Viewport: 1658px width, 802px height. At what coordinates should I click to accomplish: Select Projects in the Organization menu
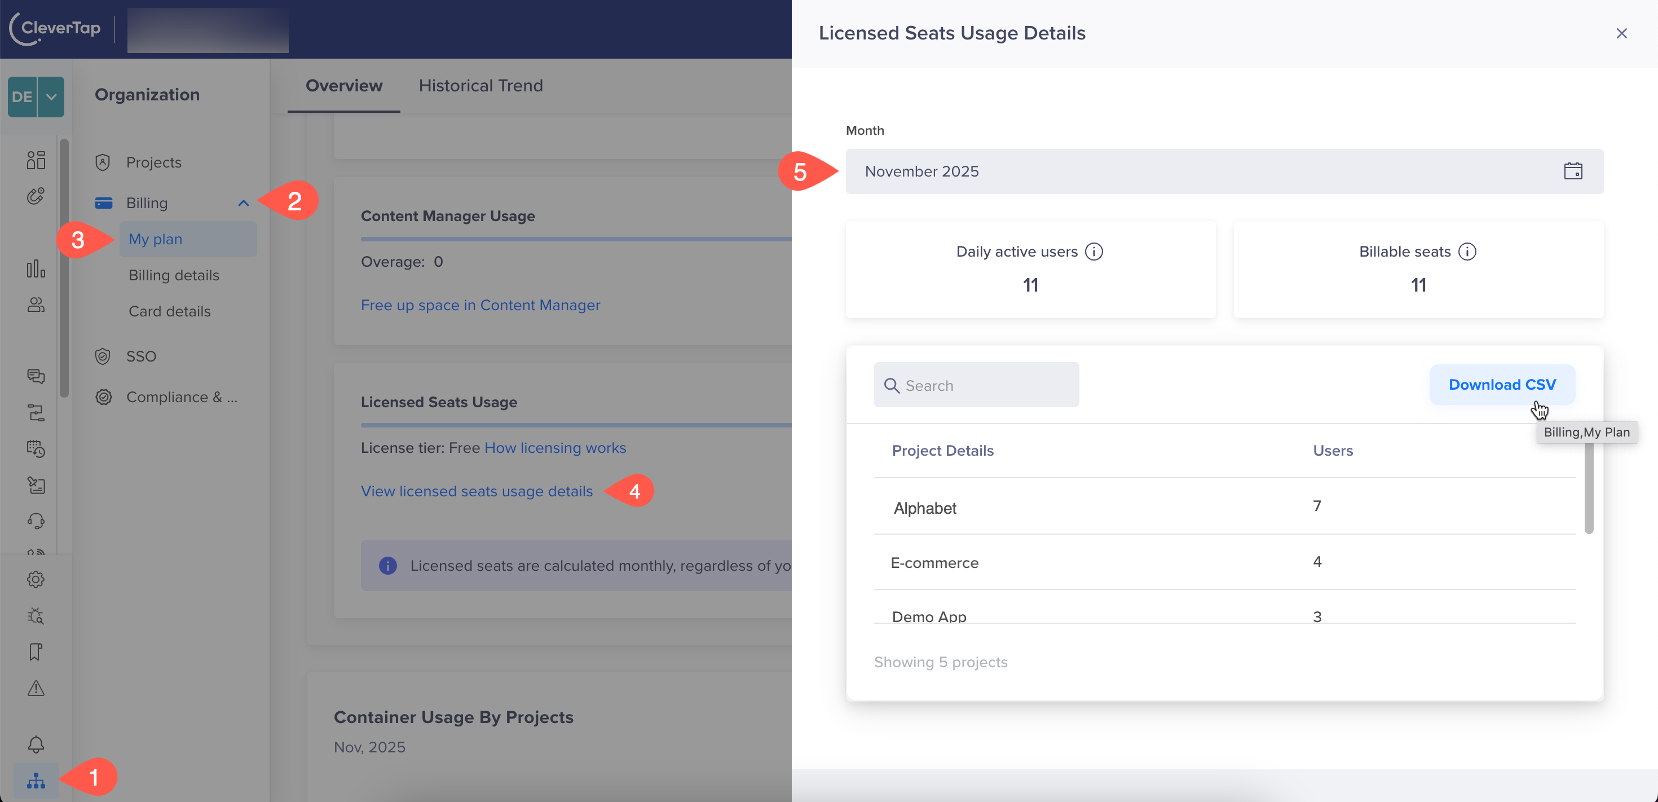pos(153,162)
